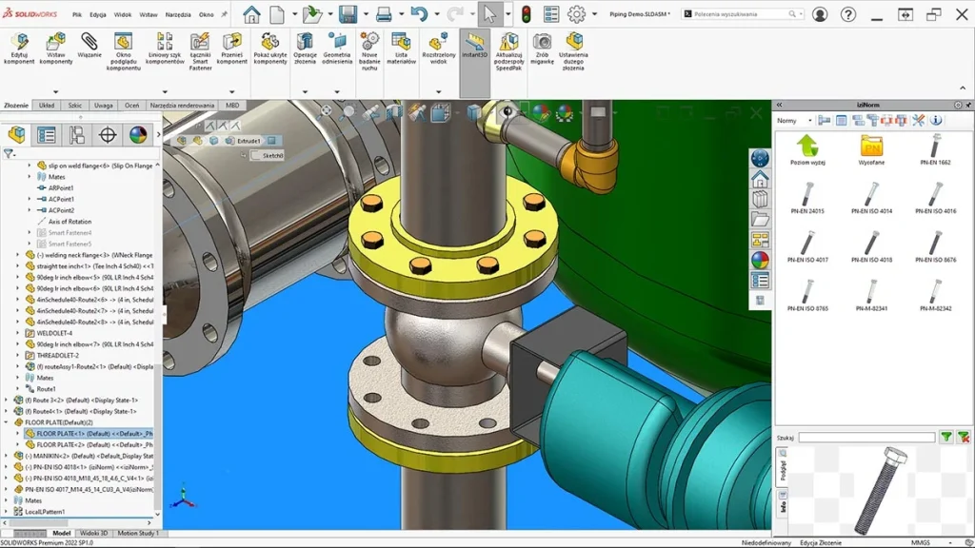Click the Szukaj search field in iziNorm
Image resolution: width=975 pixels, height=548 pixels.
coord(866,438)
